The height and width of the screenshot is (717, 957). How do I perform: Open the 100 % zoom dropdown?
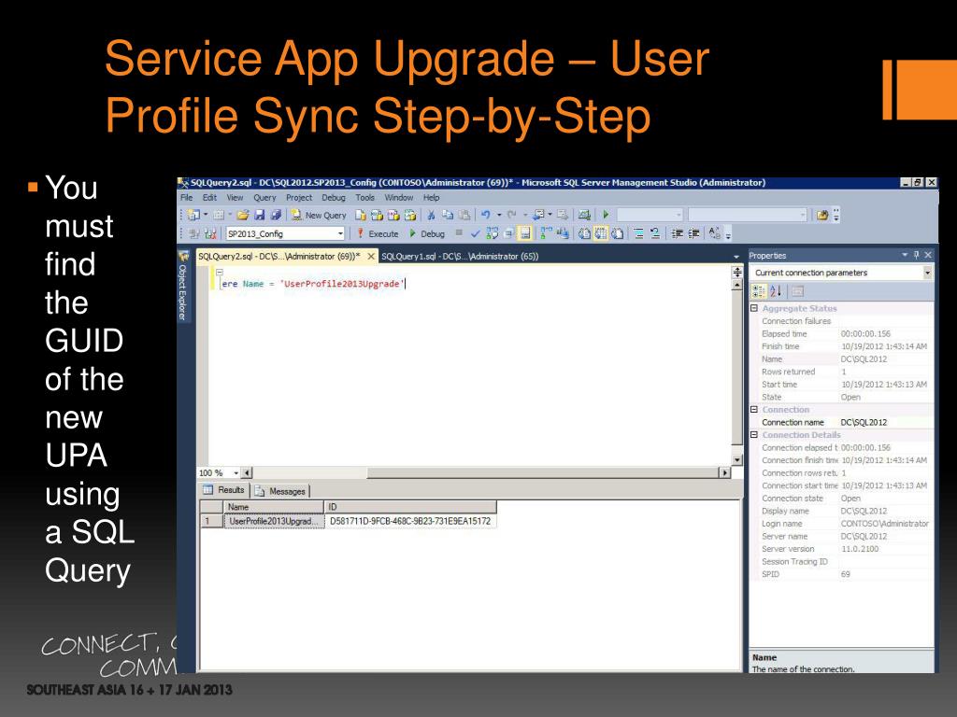pos(236,473)
